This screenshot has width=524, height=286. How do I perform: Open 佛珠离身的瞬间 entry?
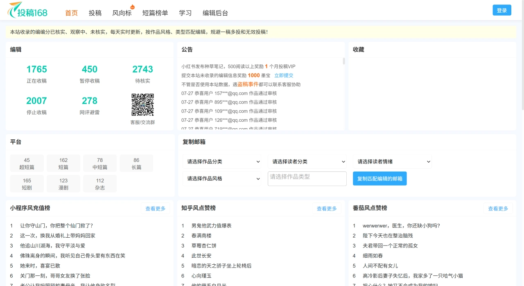click(72, 256)
